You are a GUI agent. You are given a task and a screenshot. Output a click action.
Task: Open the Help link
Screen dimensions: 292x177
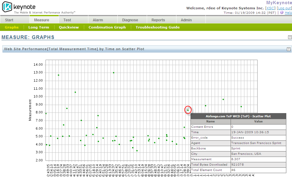click(x=288, y=13)
